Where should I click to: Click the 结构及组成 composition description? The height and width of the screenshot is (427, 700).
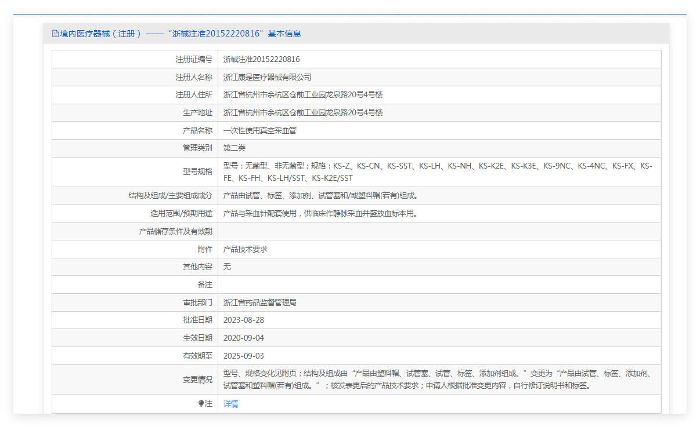(x=320, y=195)
